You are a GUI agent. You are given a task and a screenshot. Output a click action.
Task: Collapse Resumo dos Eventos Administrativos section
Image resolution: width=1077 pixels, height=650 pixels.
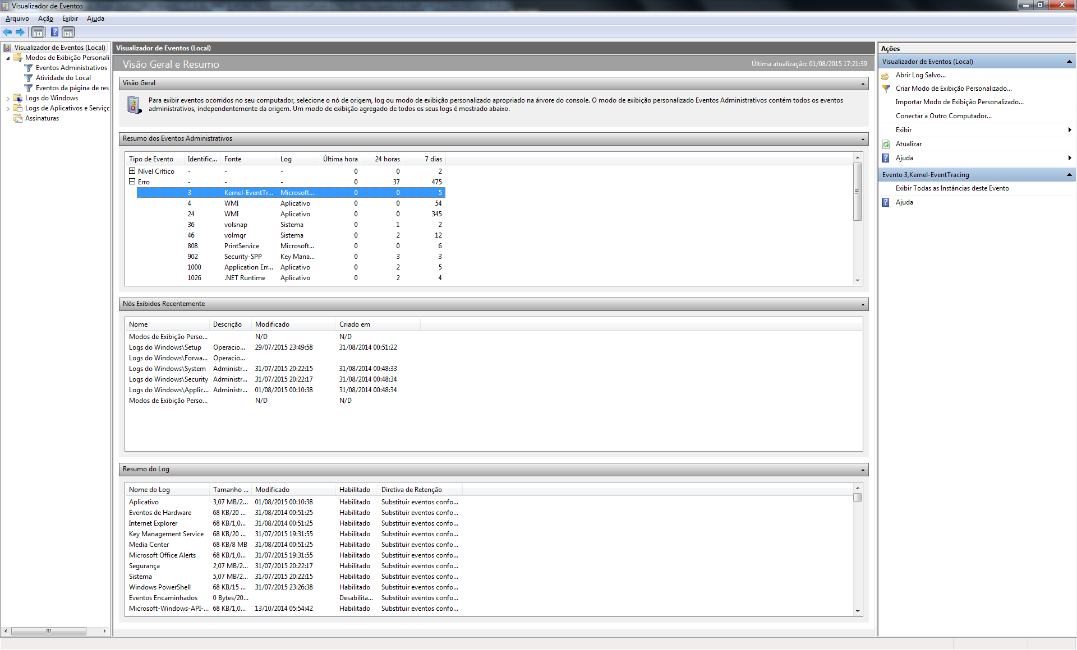pyautogui.click(x=863, y=139)
